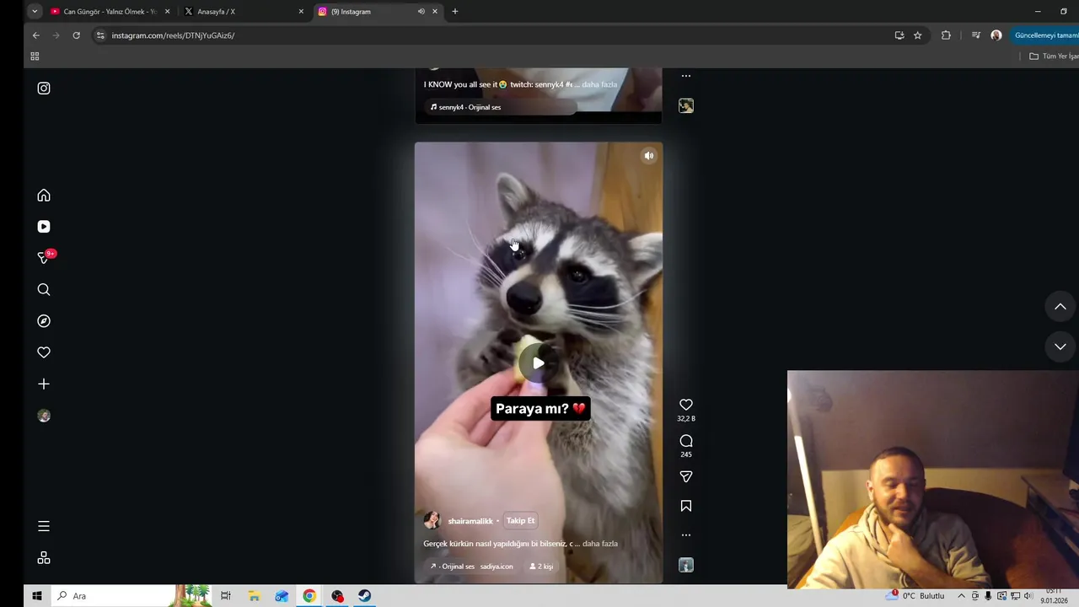Image resolution: width=1079 pixels, height=607 pixels.
Task: Open the weather widget 0°C Bulutlu
Action: pos(915,596)
